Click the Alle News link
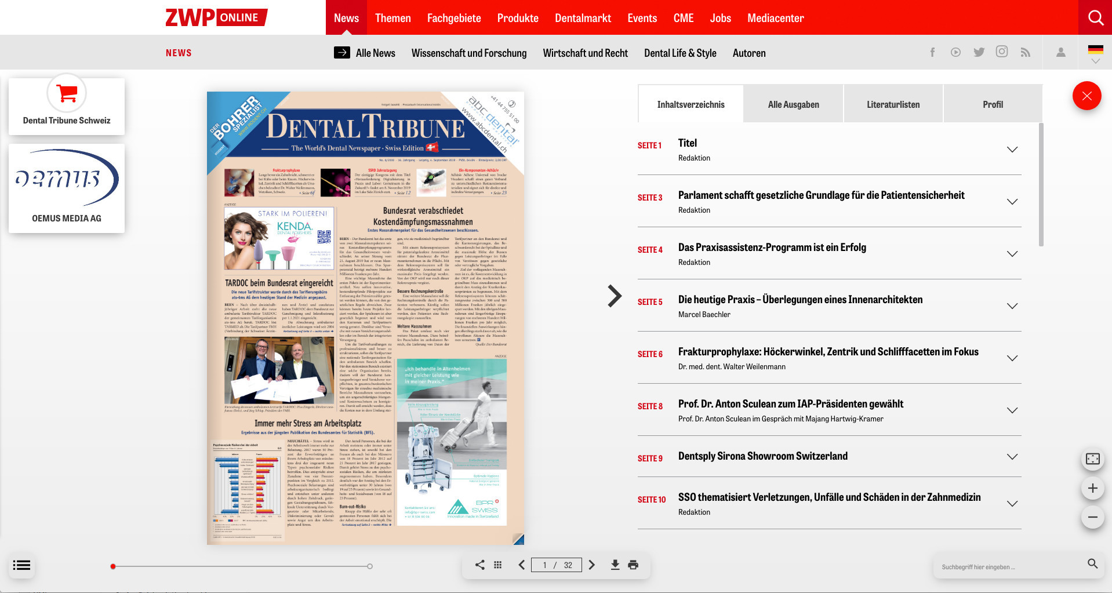 pos(375,53)
